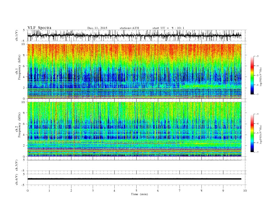Screen dimensions: 276x214
Task: Click the empty ch.3 voltage panel
Action: click(x=137, y=165)
